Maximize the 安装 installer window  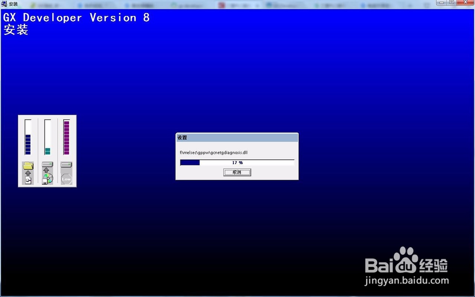point(451,2)
